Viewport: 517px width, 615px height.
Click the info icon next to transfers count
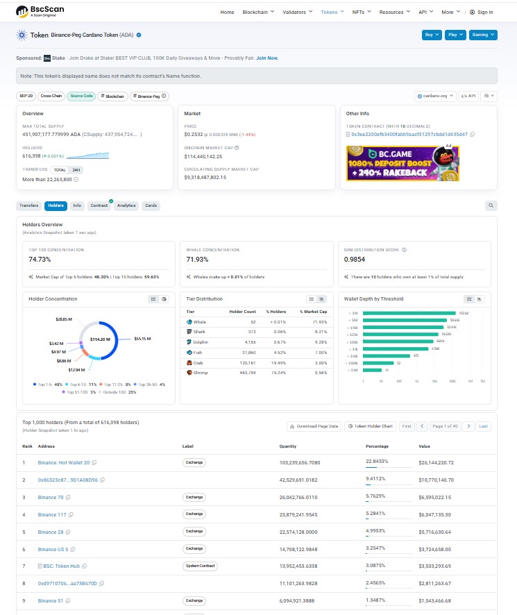pyautogui.click(x=76, y=179)
